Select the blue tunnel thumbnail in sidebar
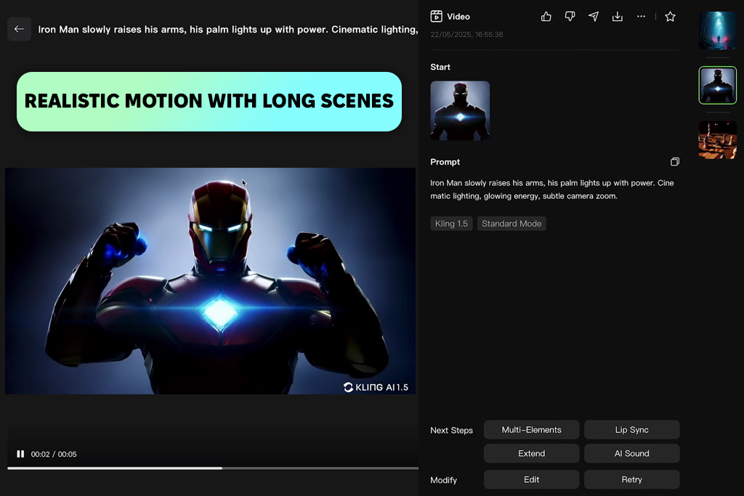This screenshot has width=744, height=496. [717, 31]
